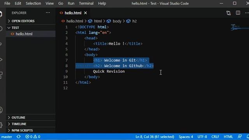Open the Go menu
The width and height of the screenshot is (249, 140).
61,3
